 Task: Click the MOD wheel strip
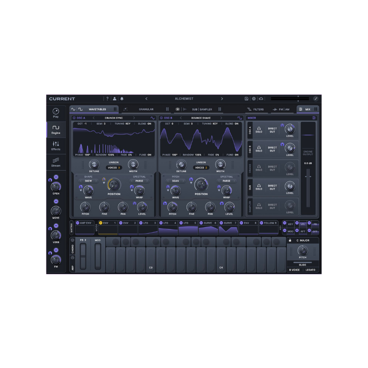(x=98, y=256)
